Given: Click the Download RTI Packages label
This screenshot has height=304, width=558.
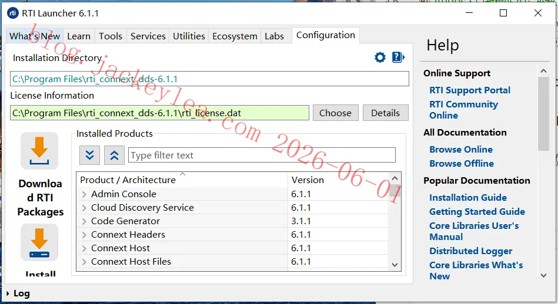Looking at the screenshot, I should pos(40,197).
